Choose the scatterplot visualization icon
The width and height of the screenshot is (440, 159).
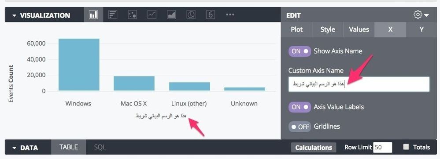click(x=132, y=15)
